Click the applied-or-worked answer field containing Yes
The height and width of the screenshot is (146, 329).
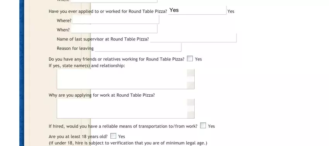click(x=197, y=10)
